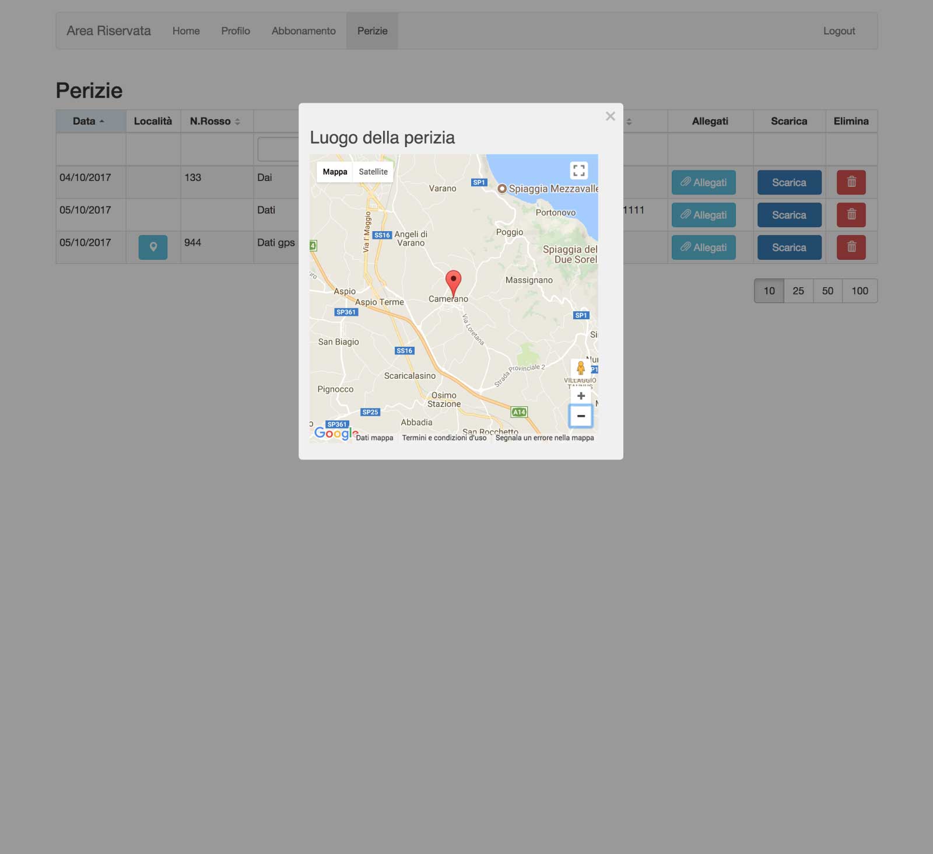Open Allegati for the 944 row

[x=704, y=248]
